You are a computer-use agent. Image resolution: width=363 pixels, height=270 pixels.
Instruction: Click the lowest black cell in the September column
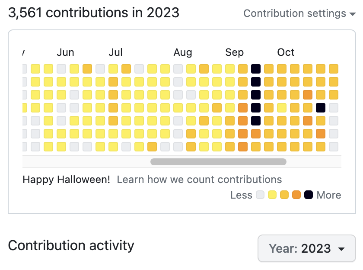tap(256, 120)
